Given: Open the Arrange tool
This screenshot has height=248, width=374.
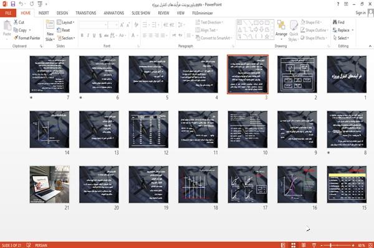Looking at the screenshot, I should 281,30.
